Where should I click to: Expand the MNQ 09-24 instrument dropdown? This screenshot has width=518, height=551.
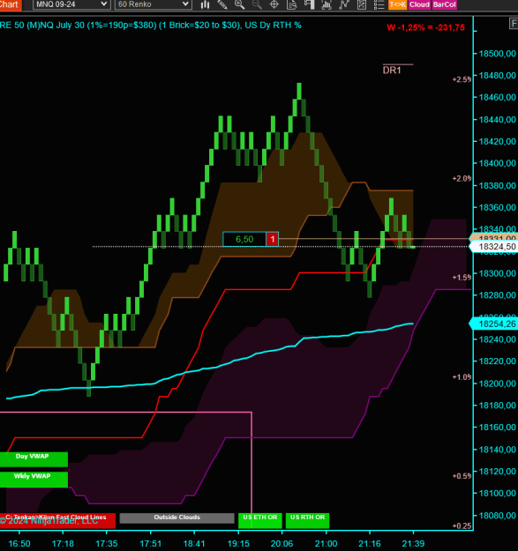coord(71,4)
